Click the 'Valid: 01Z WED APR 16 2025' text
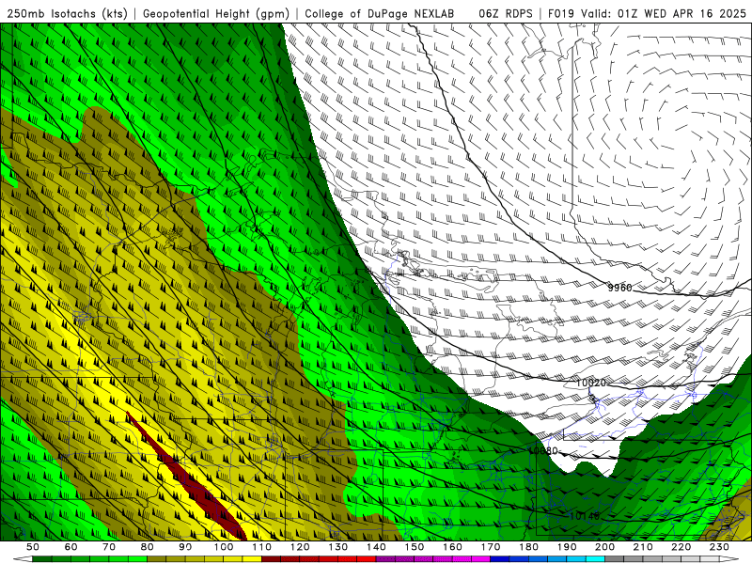 [664, 13]
